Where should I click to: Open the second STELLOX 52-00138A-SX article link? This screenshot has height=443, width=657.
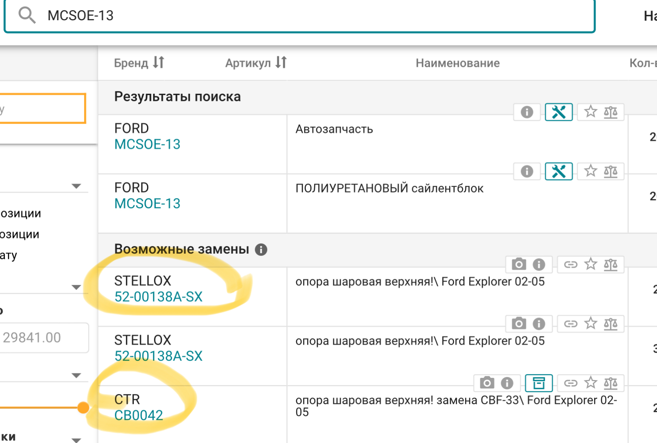click(x=158, y=356)
